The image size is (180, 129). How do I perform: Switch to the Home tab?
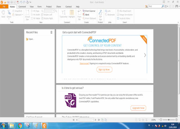[x=12, y=7]
